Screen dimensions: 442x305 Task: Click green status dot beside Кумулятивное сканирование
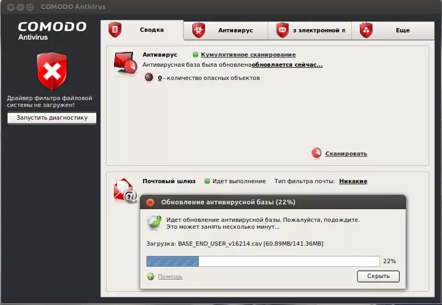(x=196, y=55)
